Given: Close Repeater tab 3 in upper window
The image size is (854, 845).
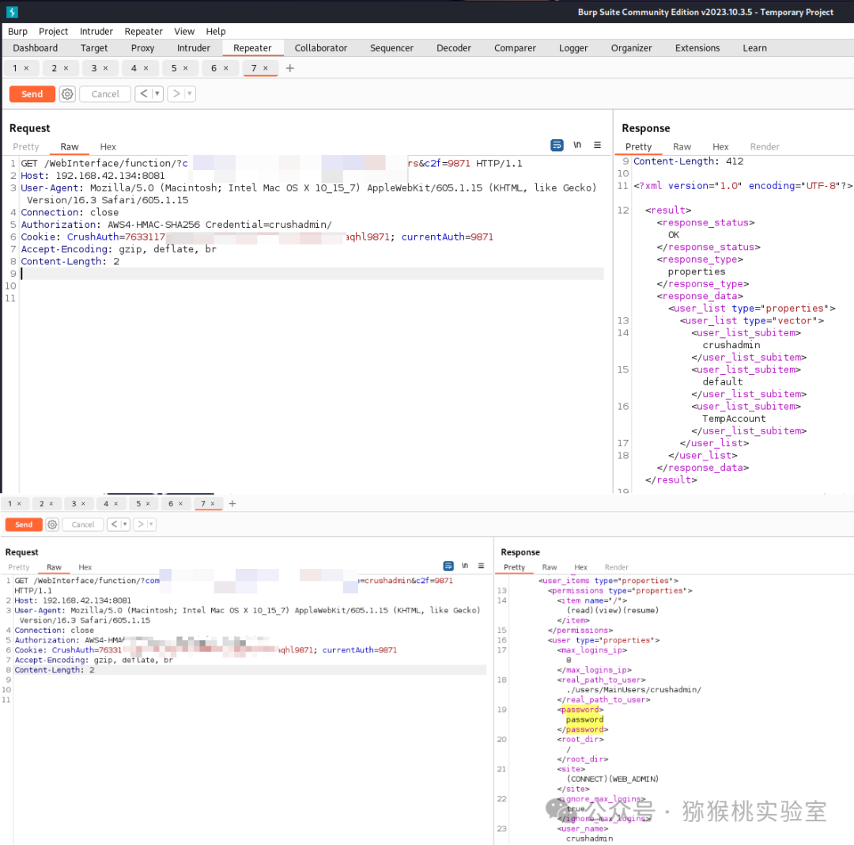Looking at the screenshot, I should [106, 68].
